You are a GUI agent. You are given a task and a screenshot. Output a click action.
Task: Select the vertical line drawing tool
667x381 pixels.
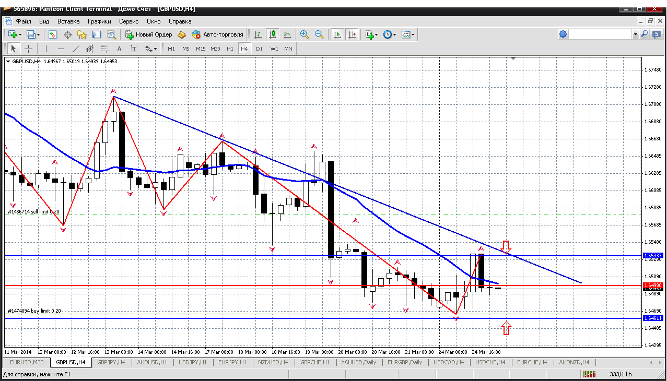pyautogui.click(x=46, y=49)
